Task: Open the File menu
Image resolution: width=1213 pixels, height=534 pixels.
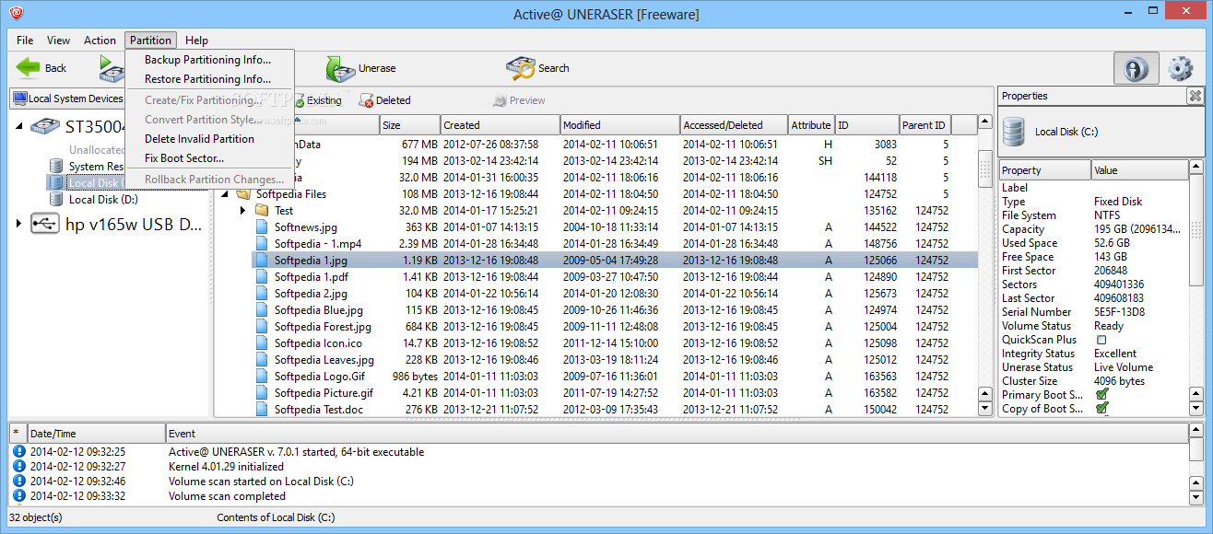Action: pyautogui.click(x=25, y=41)
